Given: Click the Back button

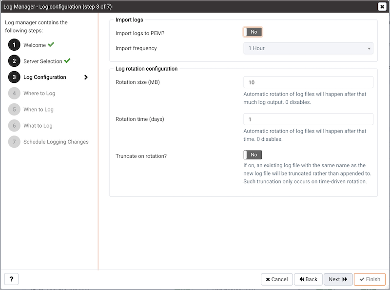Looking at the screenshot, I should click(x=308, y=279).
